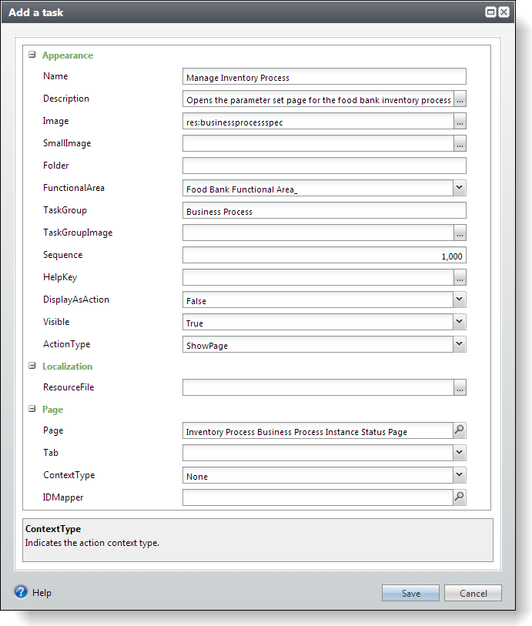Select the Tab property label
This screenshot has width=532, height=626.
point(51,453)
